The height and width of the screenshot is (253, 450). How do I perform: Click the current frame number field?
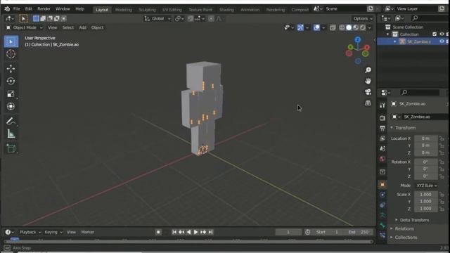coord(288,232)
